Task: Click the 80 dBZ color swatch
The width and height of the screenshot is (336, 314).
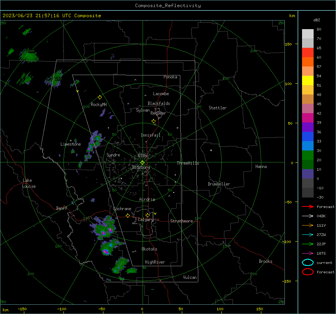Action: point(308,34)
